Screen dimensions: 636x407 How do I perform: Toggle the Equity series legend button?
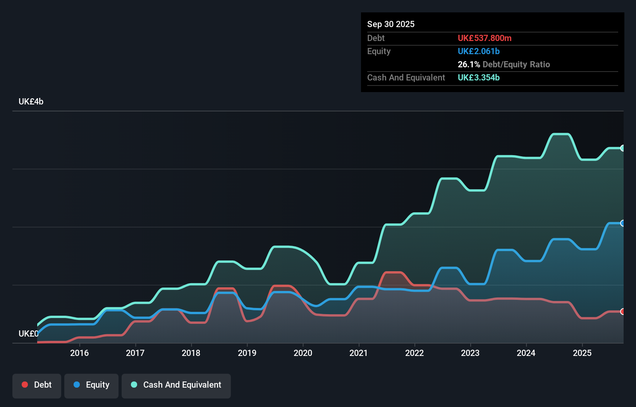pyautogui.click(x=91, y=386)
